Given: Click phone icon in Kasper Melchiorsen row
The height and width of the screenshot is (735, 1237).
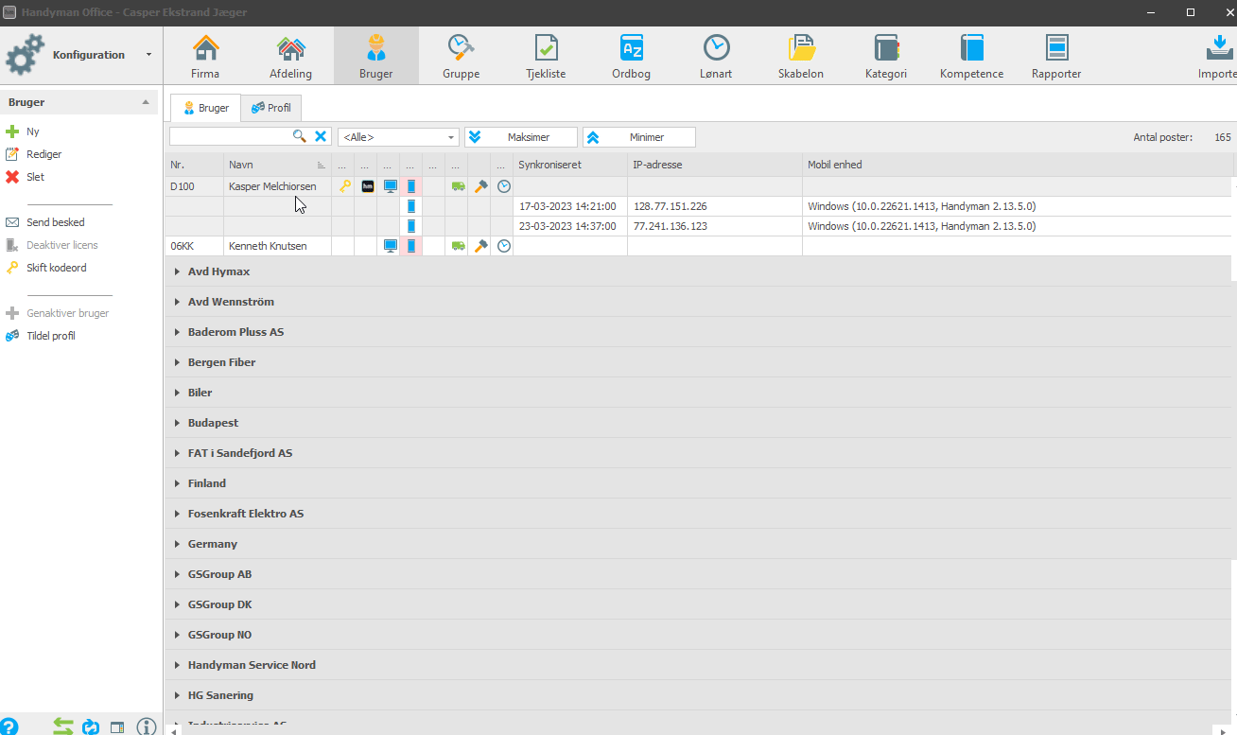Looking at the screenshot, I should click(411, 186).
